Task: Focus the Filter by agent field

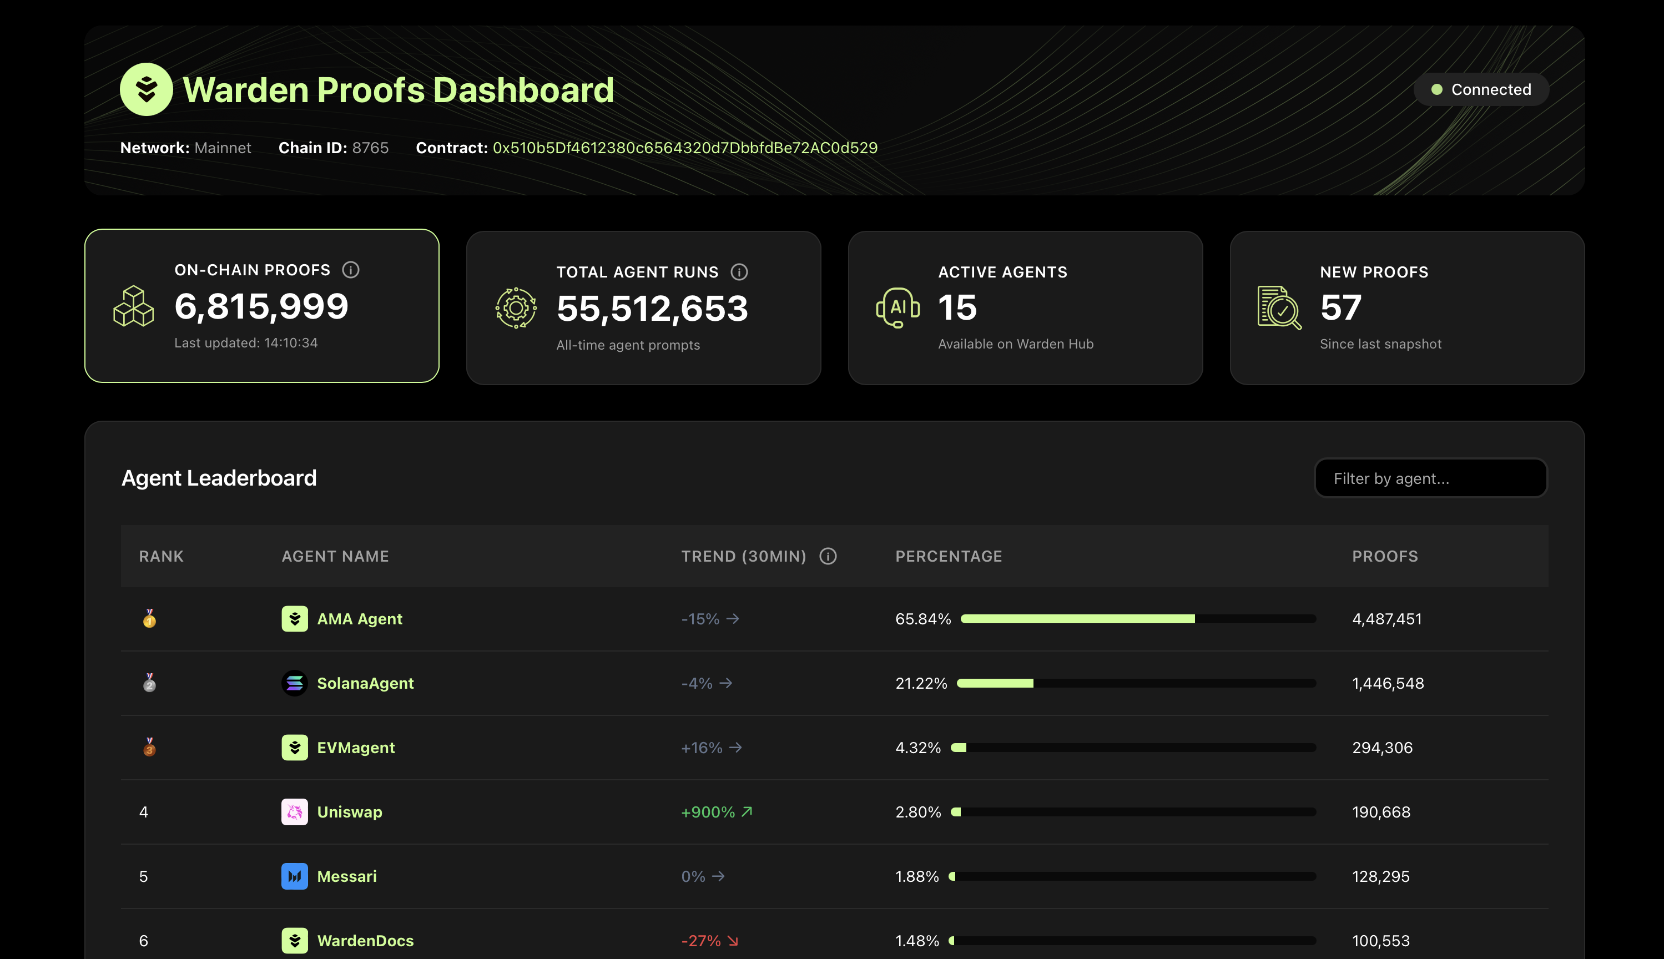Action: click(x=1430, y=479)
